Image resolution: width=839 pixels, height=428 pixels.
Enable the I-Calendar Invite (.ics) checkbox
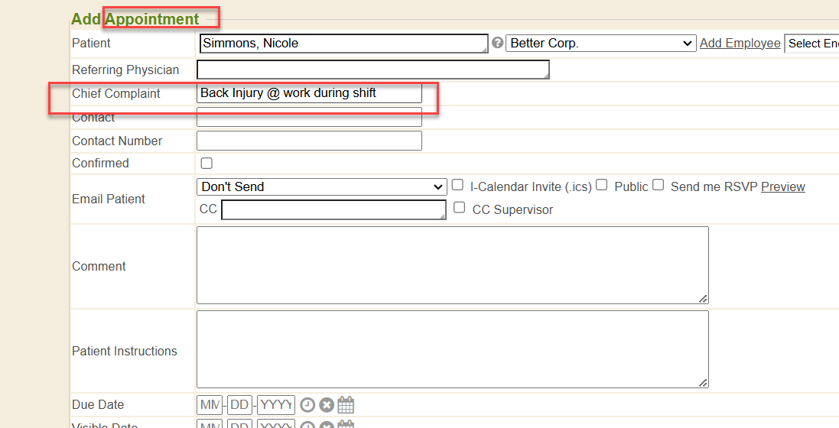tap(457, 185)
